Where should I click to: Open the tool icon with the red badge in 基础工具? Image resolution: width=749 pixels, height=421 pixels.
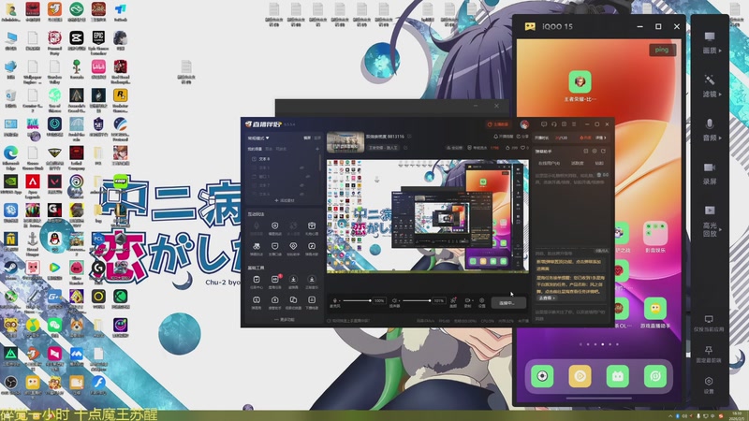tap(275, 279)
